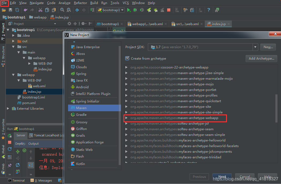
Task: Select Maven in project type list
Action: pos(95,108)
